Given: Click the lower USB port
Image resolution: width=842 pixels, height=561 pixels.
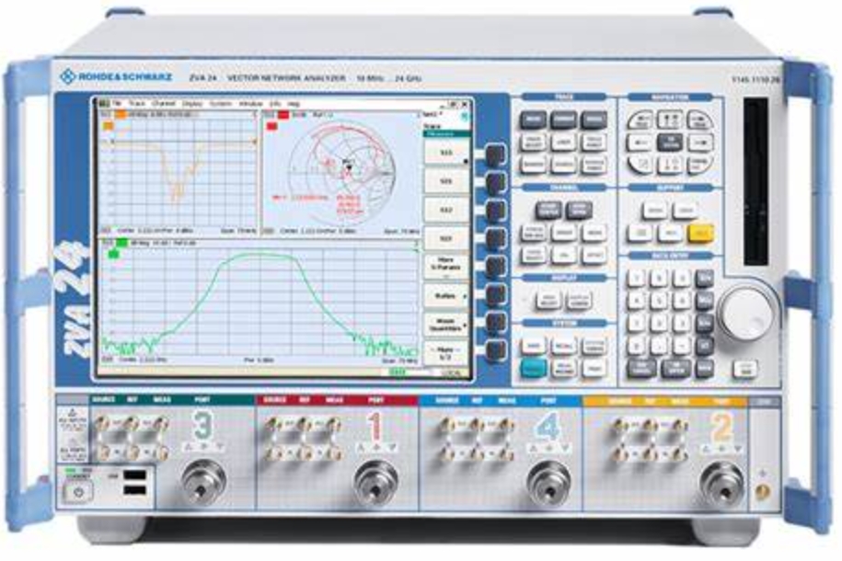Looking at the screenshot, I should (x=134, y=490).
